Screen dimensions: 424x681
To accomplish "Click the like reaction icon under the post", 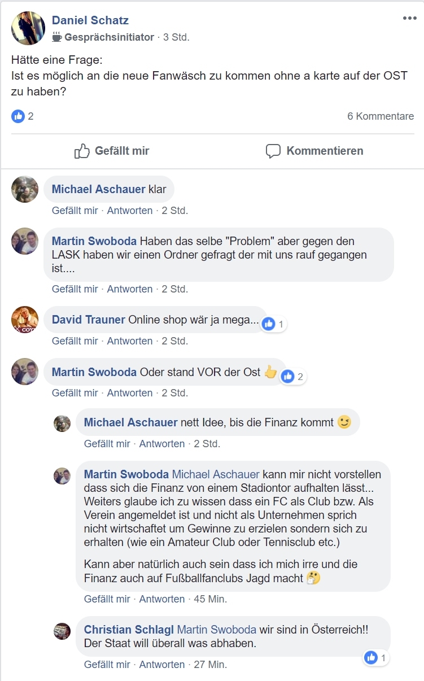I will [18, 116].
